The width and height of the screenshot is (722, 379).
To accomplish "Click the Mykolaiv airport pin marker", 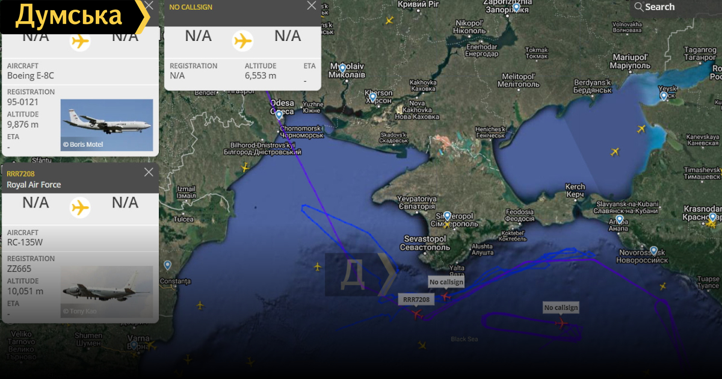I will (x=342, y=68).
